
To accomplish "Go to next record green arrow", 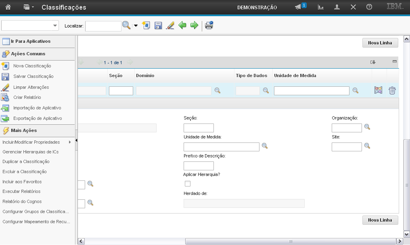I will click(194, 25).
